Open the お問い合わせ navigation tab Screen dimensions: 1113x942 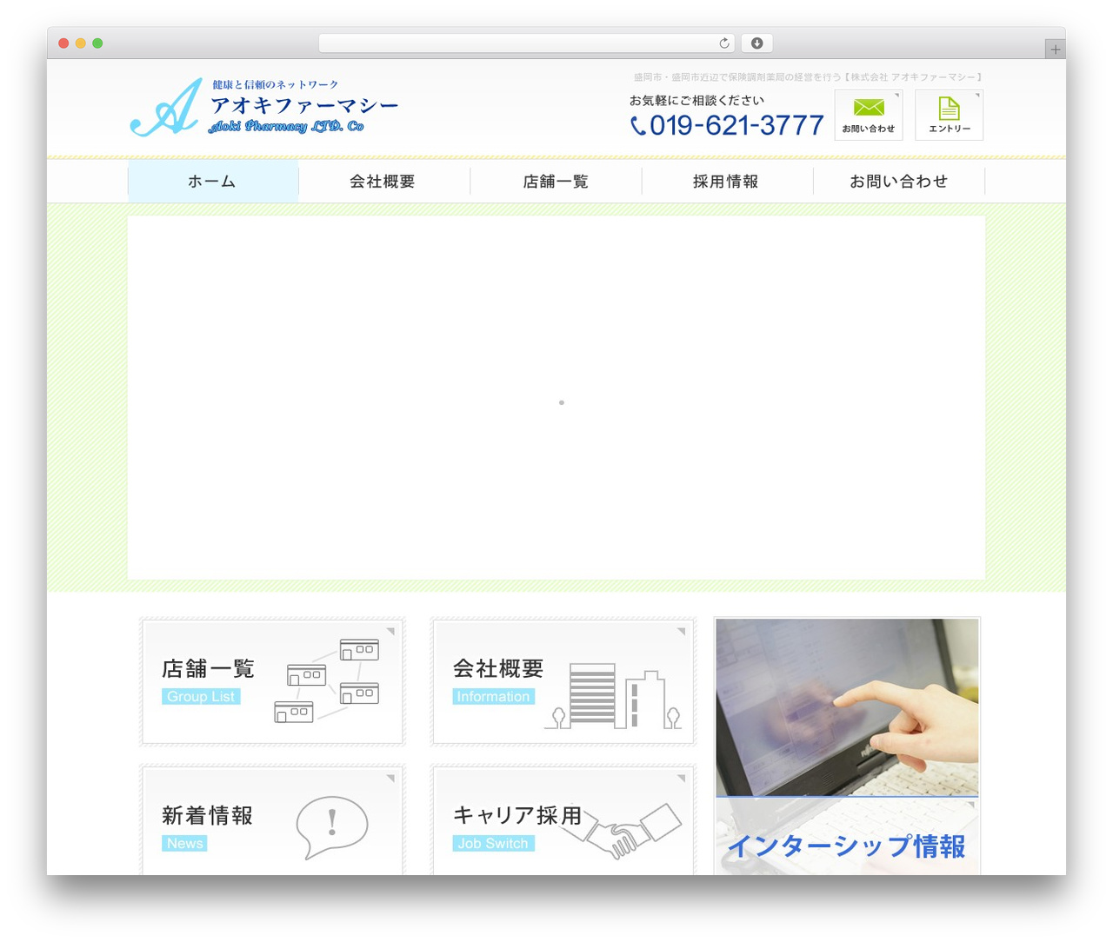898,182
